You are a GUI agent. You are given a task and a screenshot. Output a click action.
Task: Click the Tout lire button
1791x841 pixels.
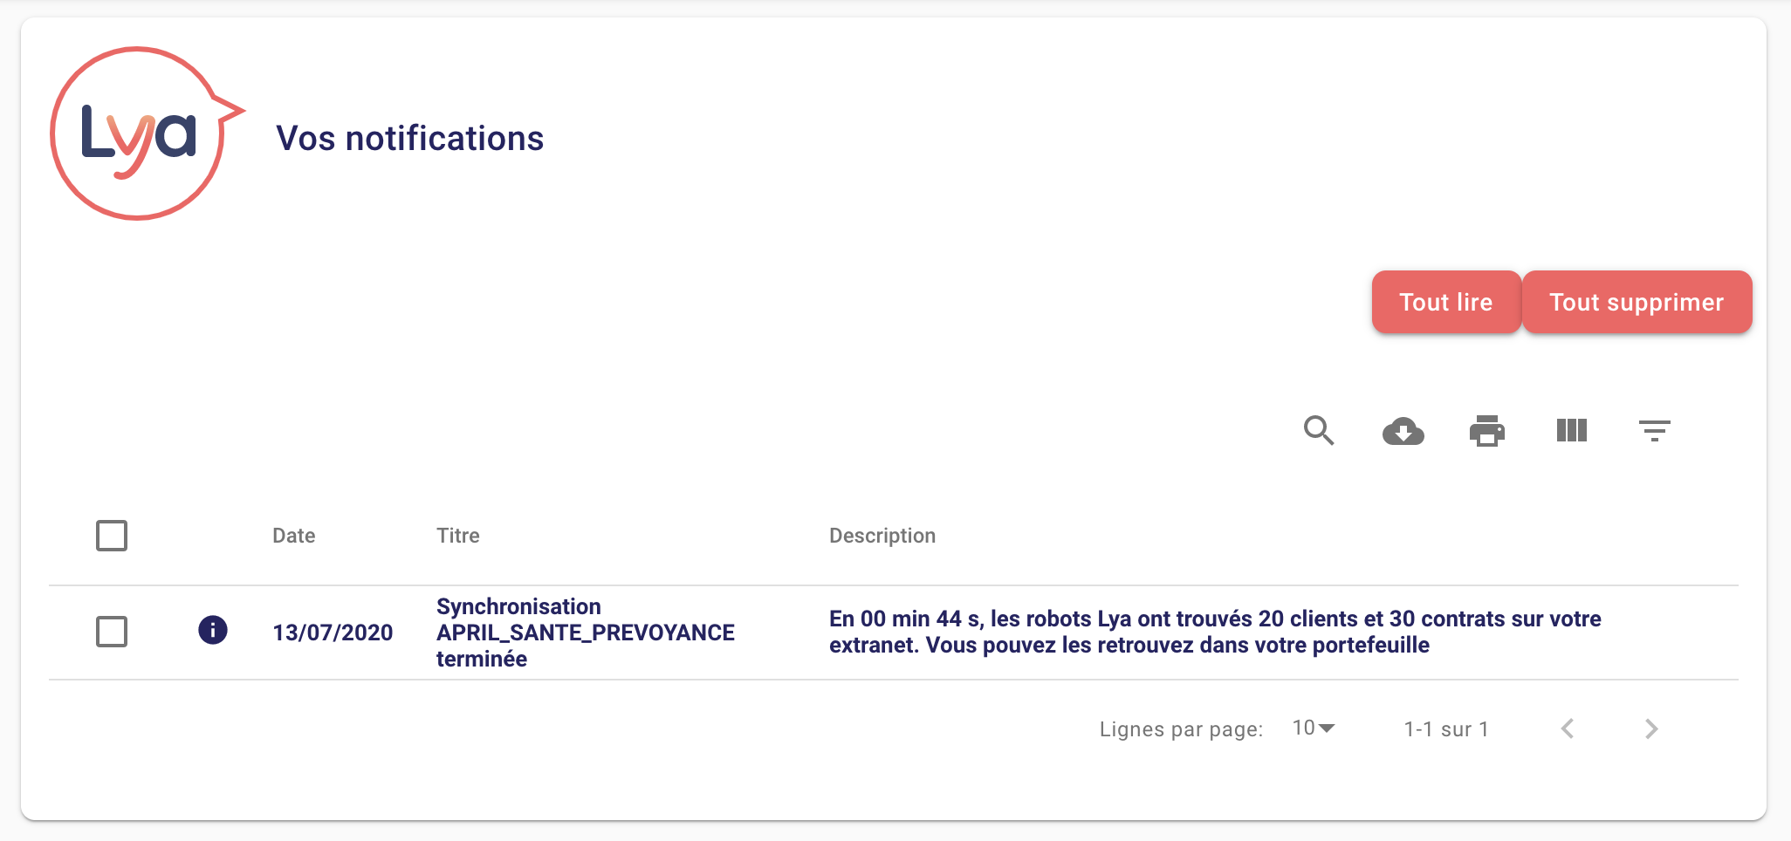click(x=1445, y=302)
